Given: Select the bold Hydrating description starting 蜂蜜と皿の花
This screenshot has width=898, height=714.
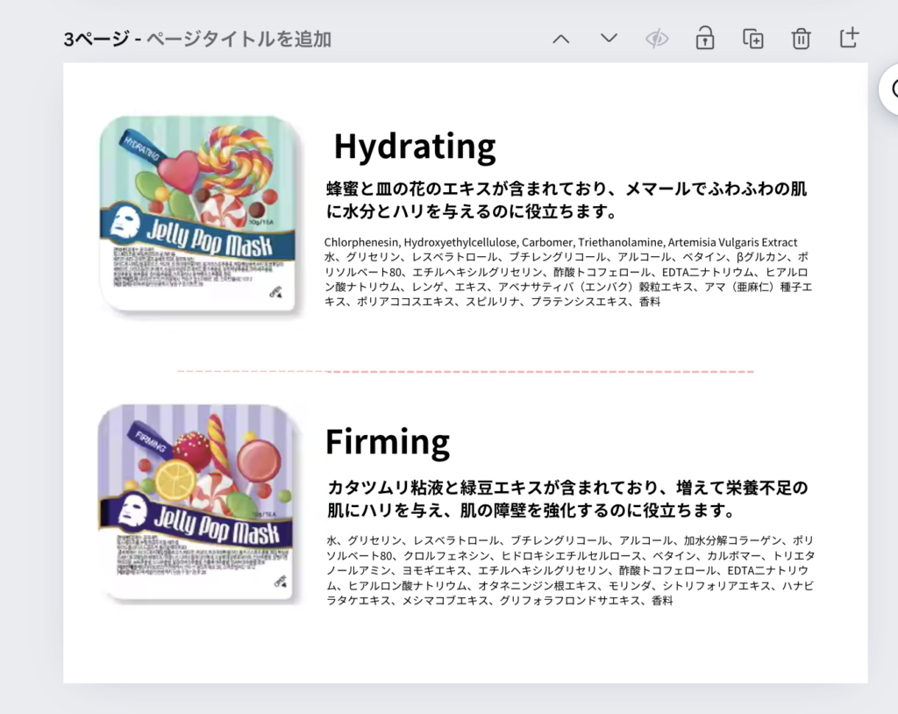Looking at the screenshot, I should pos(566,201).
